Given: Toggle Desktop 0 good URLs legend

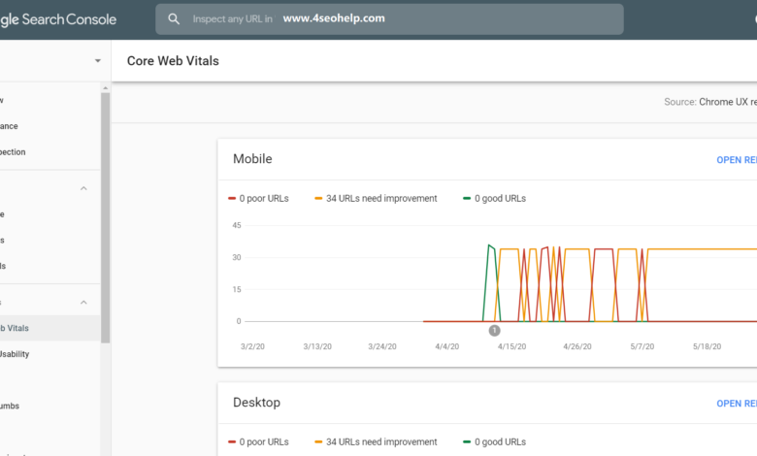Looking at the screenshot, I should [x=494, y=442].
